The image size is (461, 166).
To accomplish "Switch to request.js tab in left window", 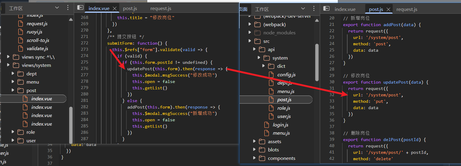I will (161, 9).
